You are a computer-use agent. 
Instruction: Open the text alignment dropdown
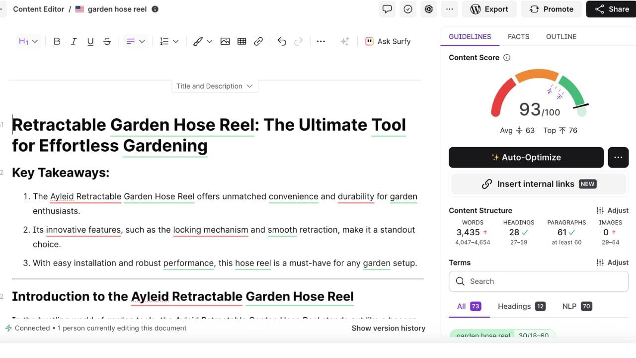coord(135,41)
